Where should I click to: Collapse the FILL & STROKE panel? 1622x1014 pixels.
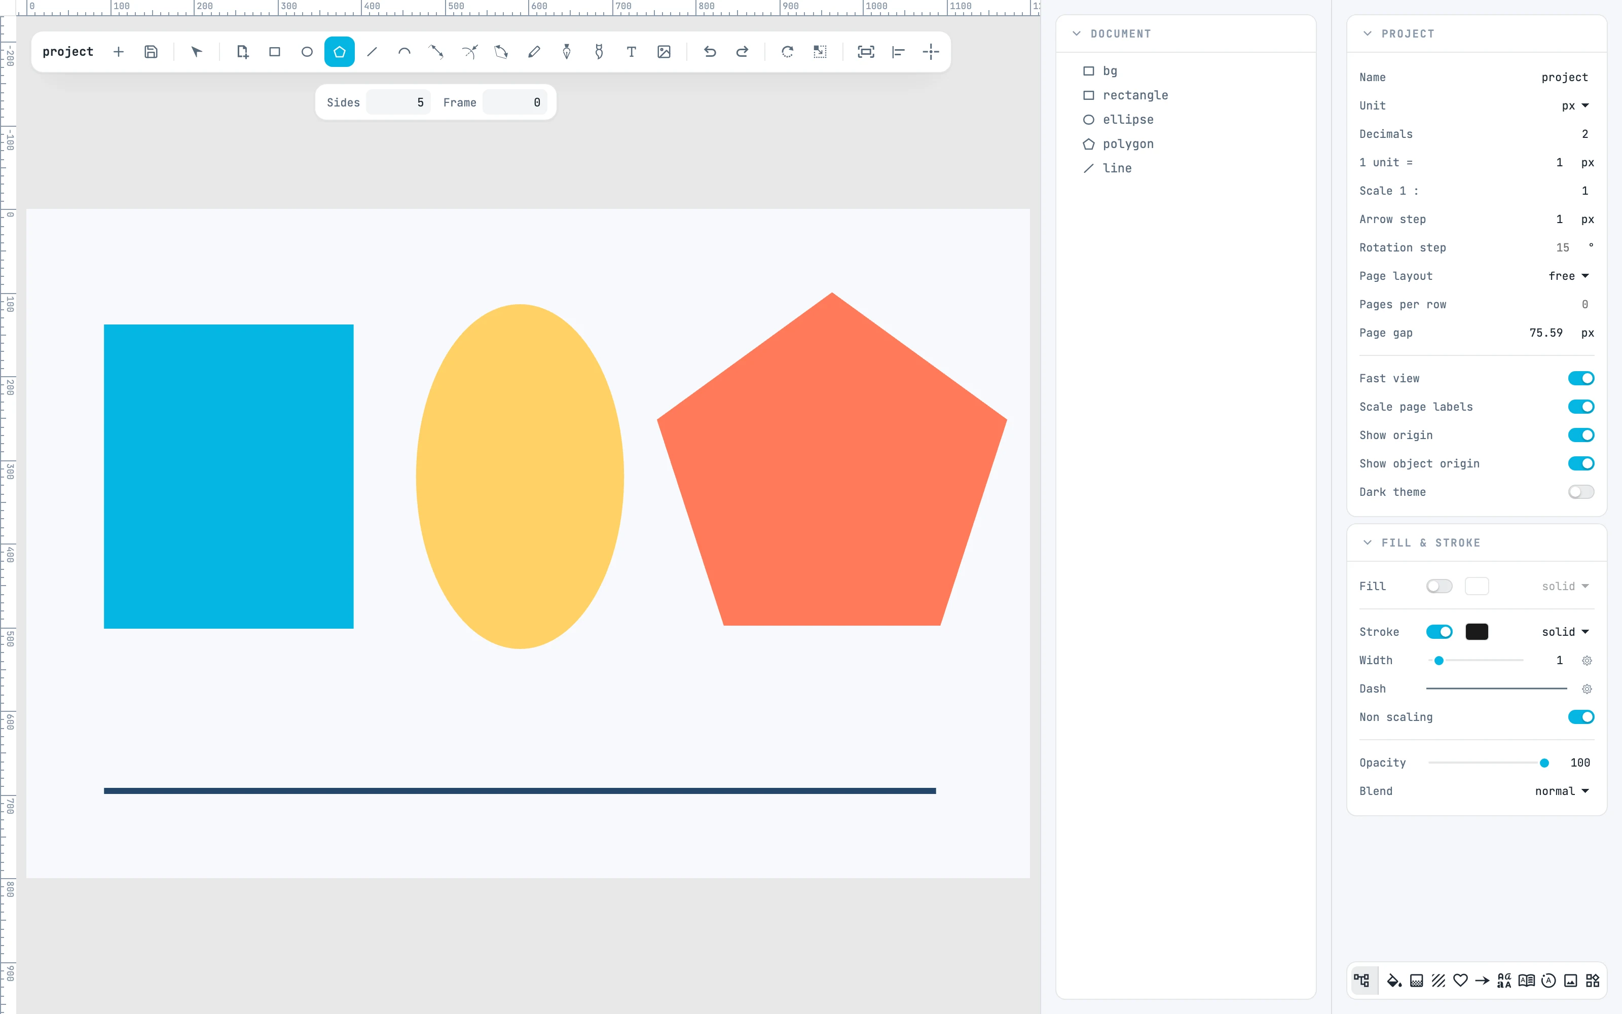1368,542
